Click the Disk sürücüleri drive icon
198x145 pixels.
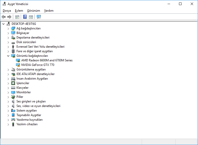(x=13, y=43)
